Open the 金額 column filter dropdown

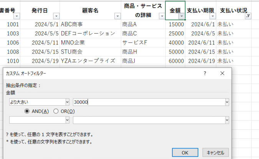(181, 16)
